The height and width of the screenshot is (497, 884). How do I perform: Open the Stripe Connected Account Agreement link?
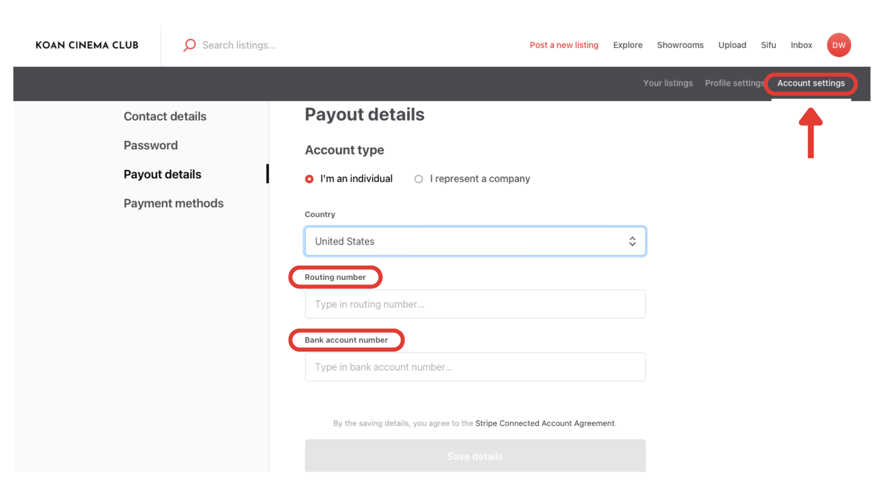[x=545, y=423]
